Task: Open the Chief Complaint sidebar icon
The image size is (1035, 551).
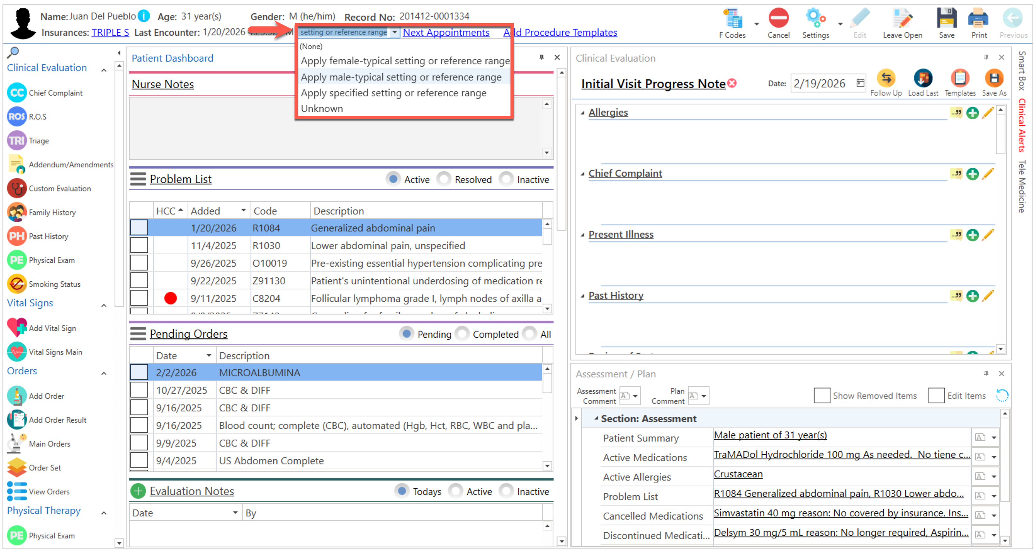Action: 17,93
